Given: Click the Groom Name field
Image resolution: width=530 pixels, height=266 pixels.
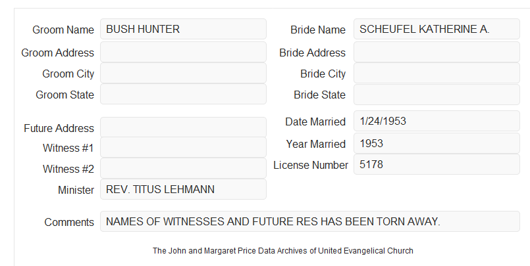Looking at the screenshot, I should 183,29.
